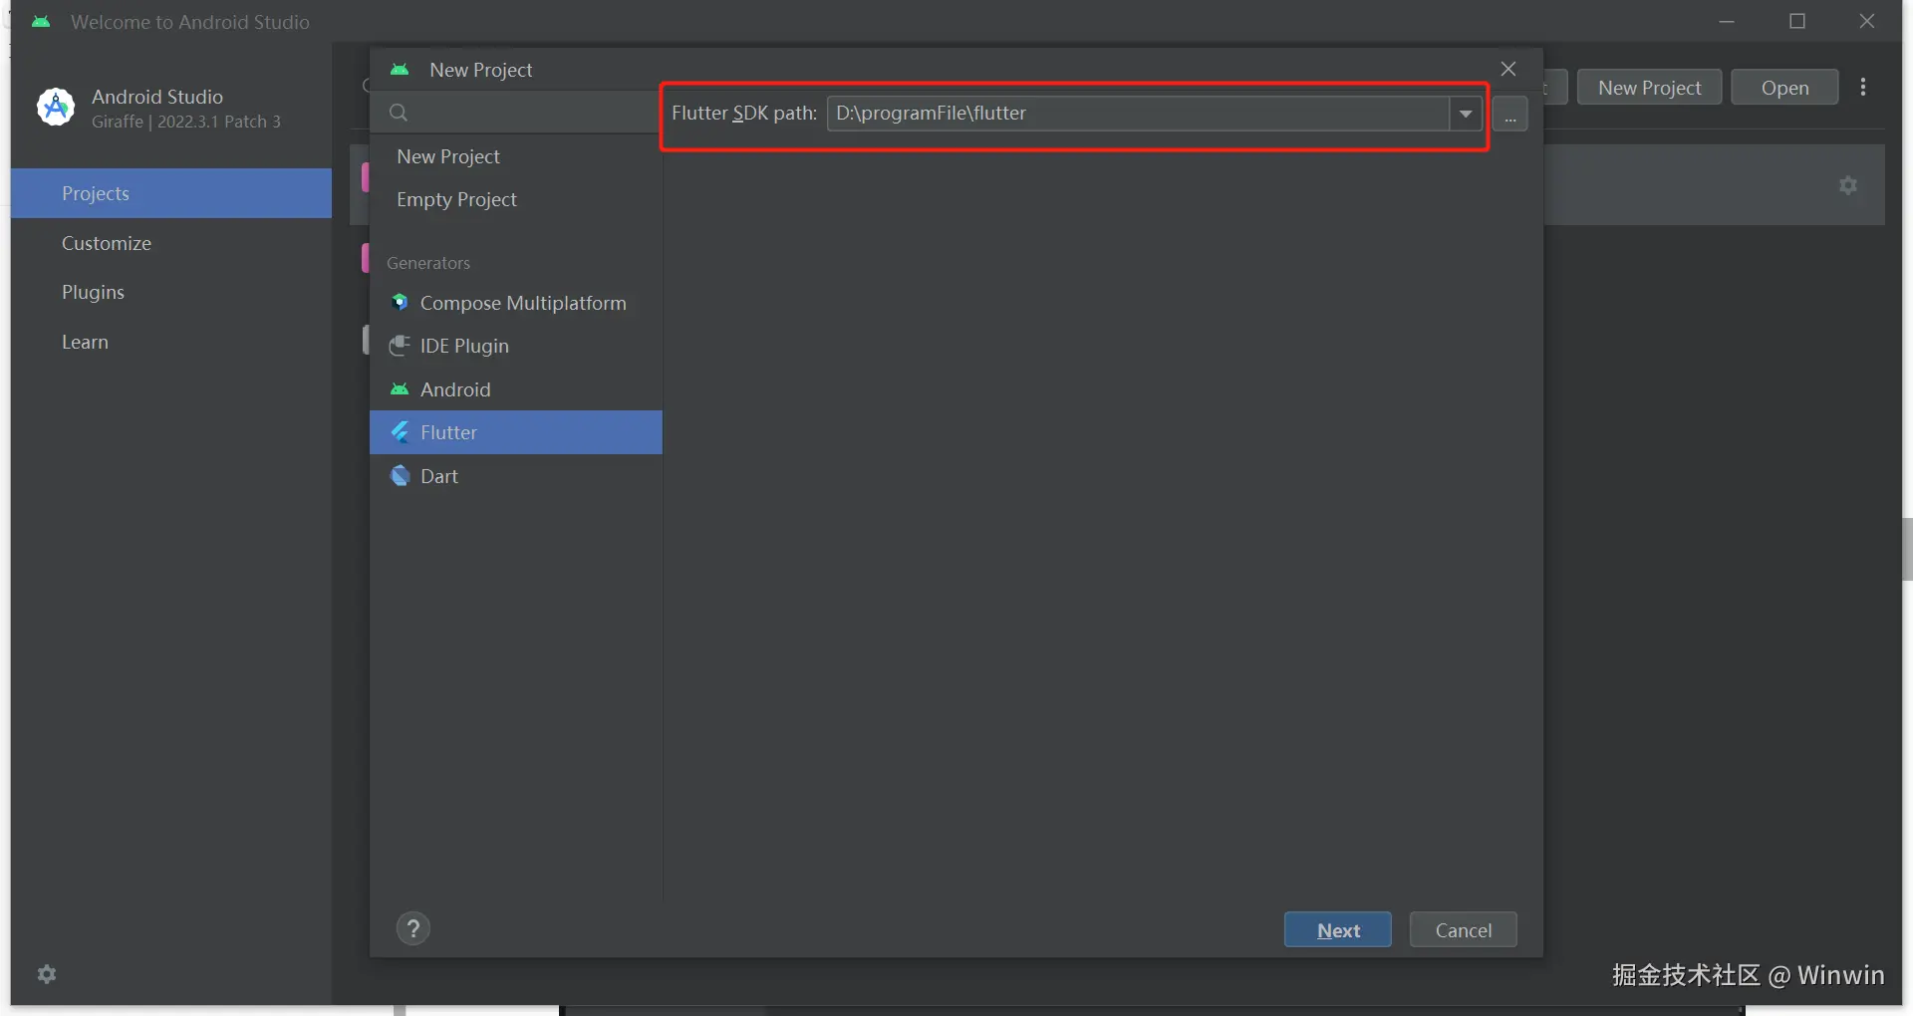Viewport: 1913px width, 1016px height.
Task: Edit the Flutter SDK path field
Action: pyautogui.click(x=1138, y=114)
